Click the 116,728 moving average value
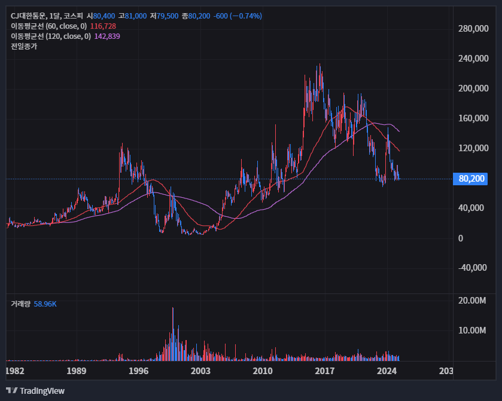The image size is (502, 401). [103, 26]
